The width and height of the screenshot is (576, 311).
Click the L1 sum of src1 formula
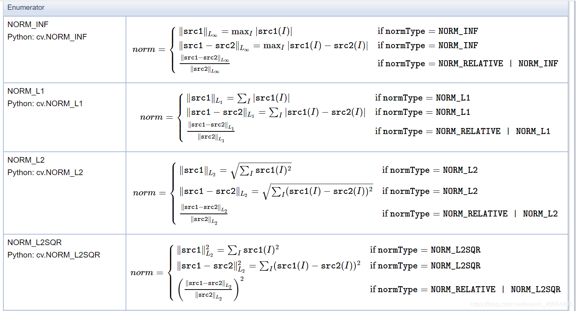(238, 99)
